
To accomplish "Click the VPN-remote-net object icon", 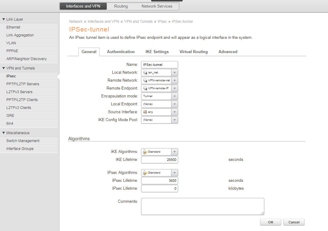I will [145, 80].
